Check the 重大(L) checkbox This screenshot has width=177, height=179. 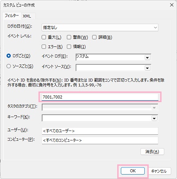coord(44,37)
